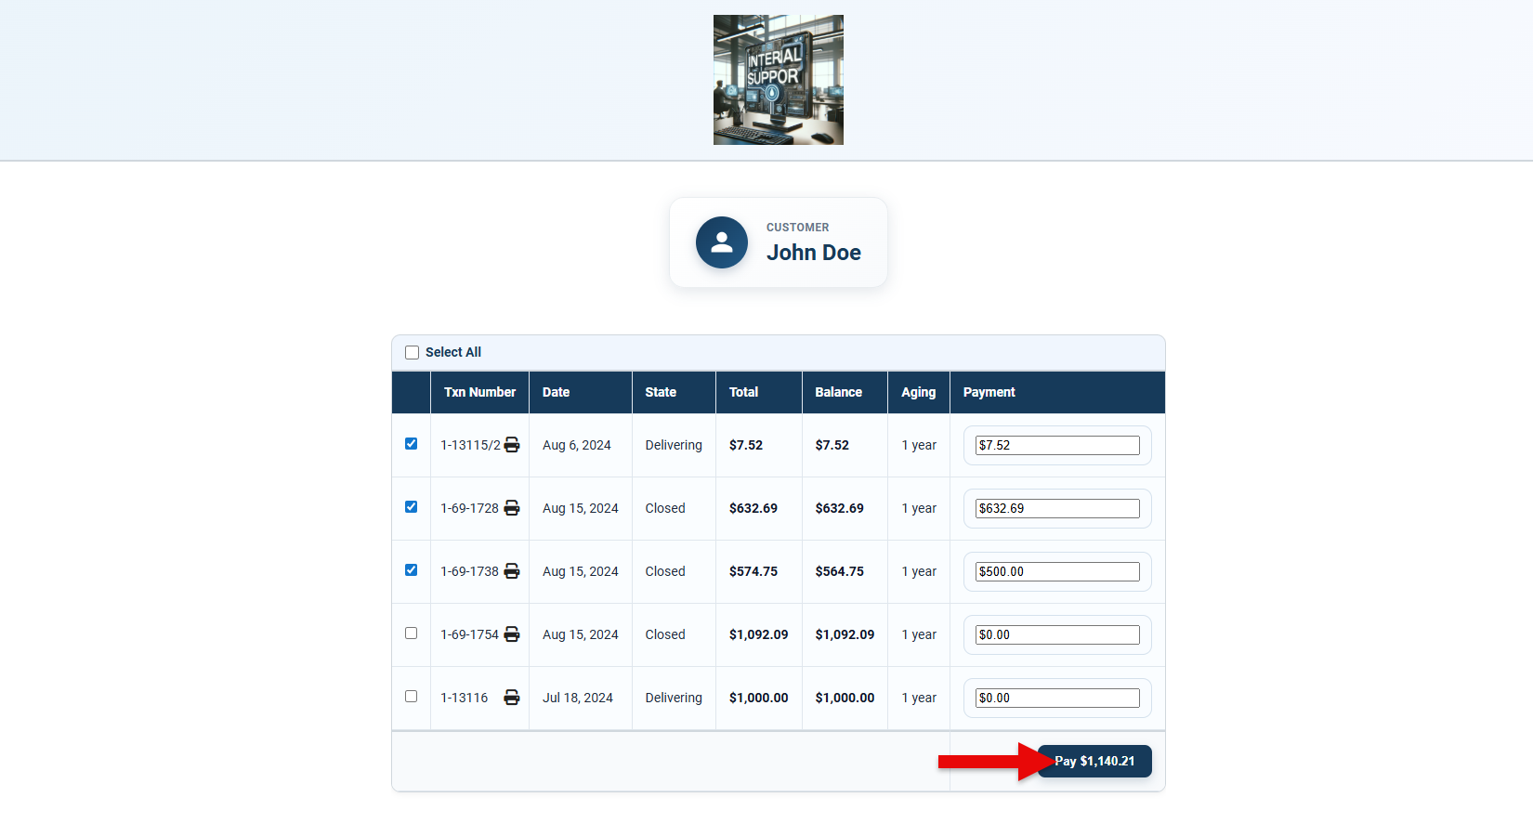Edit the $632.69 payment amount field
The image size is (1533, 836).
click(x=1056, y=509)
